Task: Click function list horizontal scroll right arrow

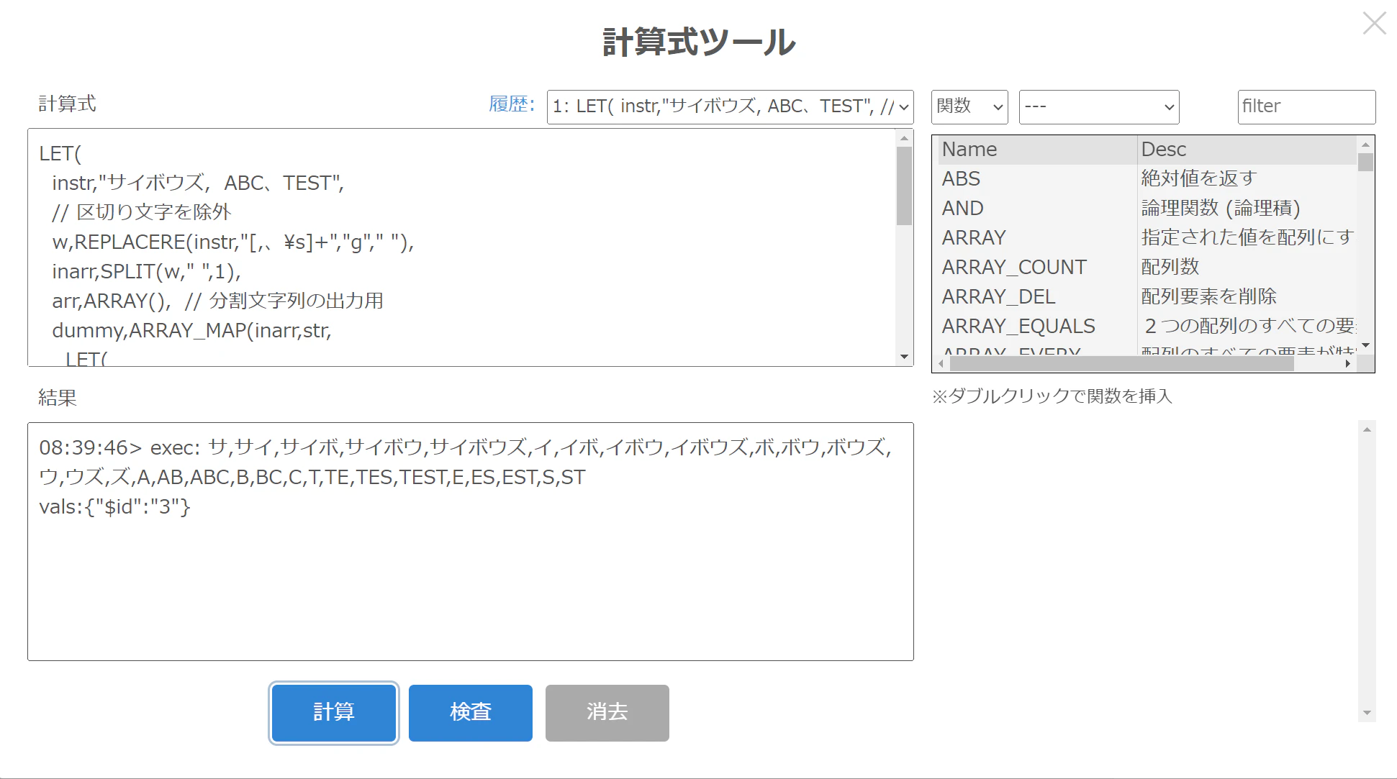Action: point(1347,364)
